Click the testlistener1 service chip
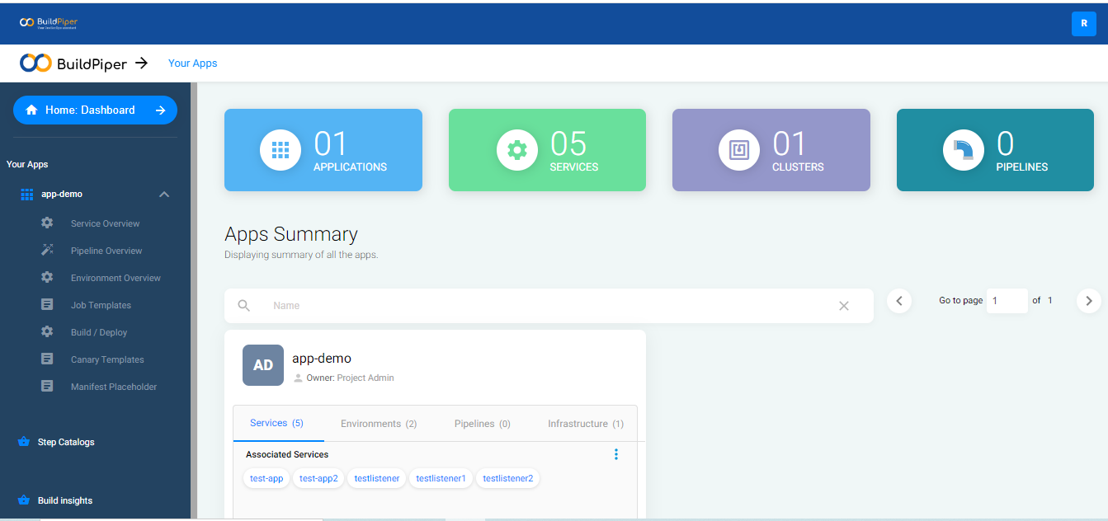Screen dimensions: 1108x521 [441, 478]
